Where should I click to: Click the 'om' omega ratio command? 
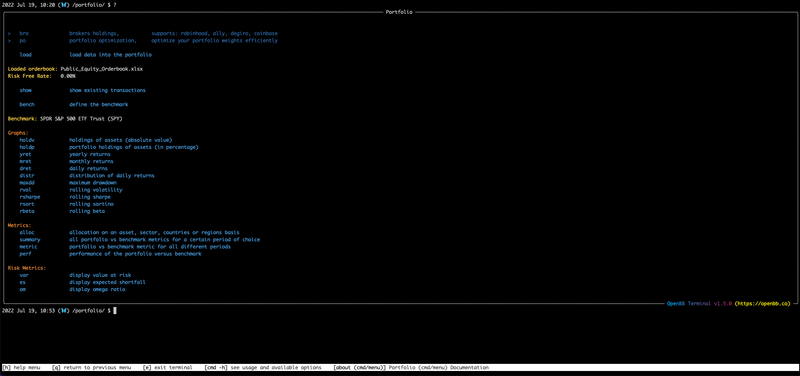coord(23,289)
